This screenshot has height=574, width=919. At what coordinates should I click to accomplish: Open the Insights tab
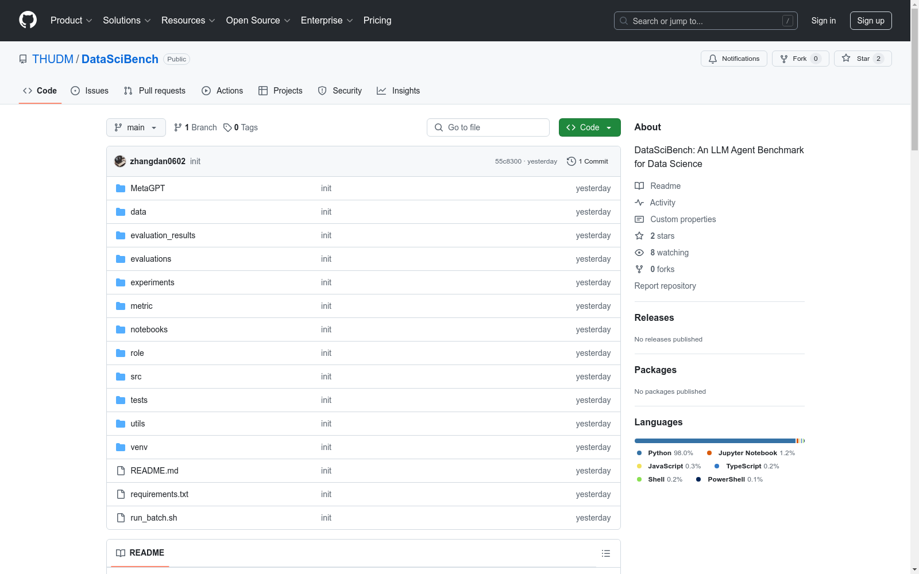pos(398,91)
